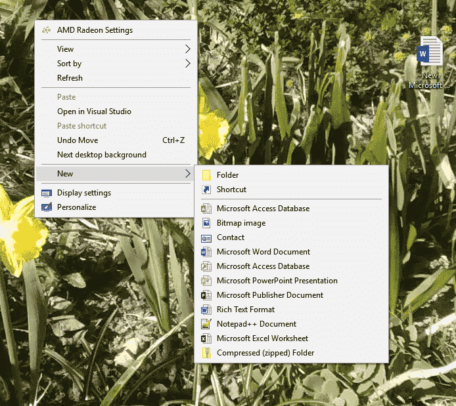Click the greyed-out Paste entry
The width and height of the screenshot is (456, 406).
pos(116,97)
